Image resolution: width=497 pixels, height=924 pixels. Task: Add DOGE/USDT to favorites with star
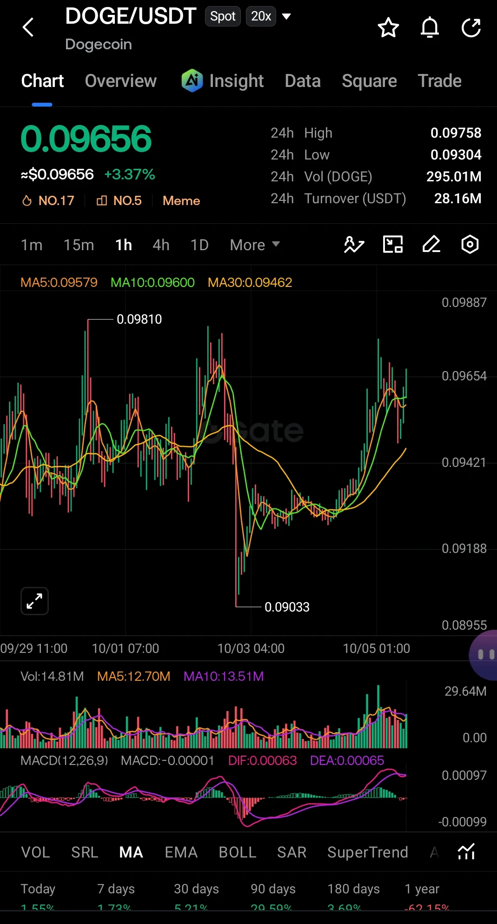click(388, 28)
